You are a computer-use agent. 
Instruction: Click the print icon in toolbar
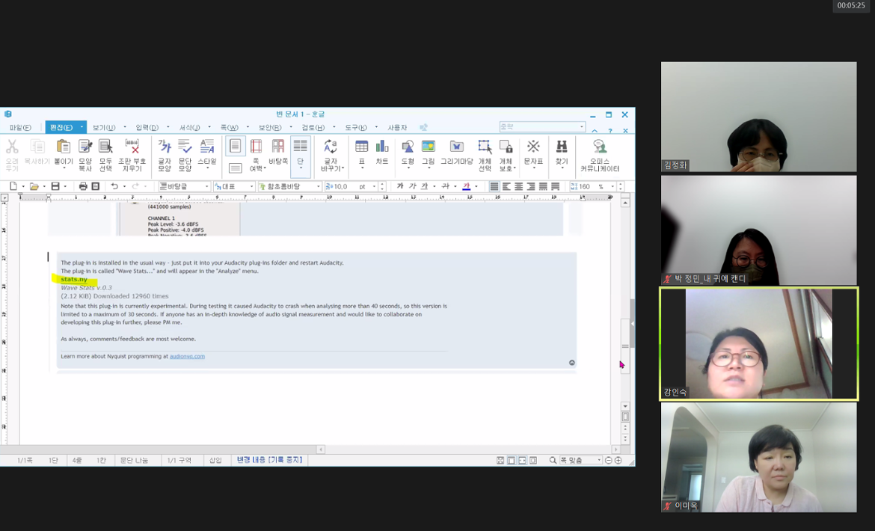click(x=83, y=186)
